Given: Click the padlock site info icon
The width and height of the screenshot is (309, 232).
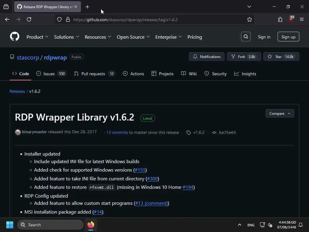Looking at the screenshot, I should 68,20.
